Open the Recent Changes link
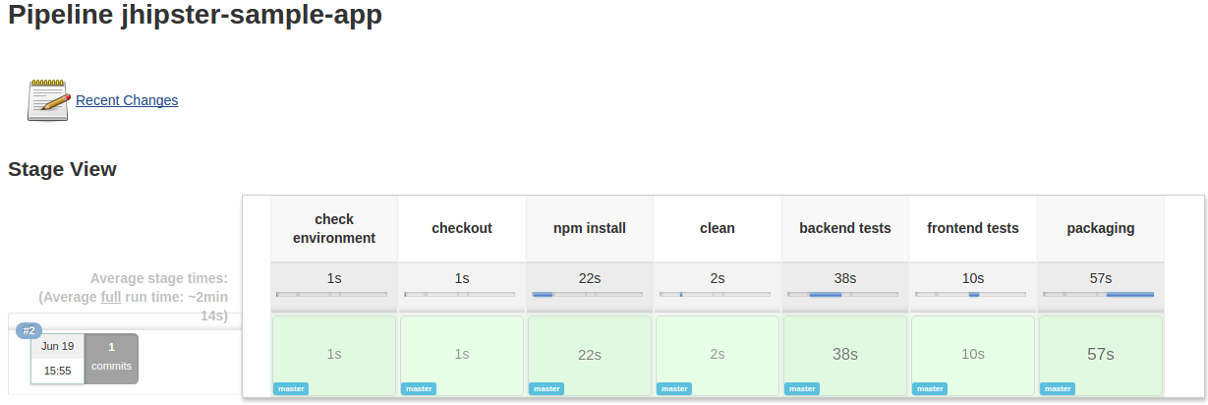This screenshot has height=405, width=1208. tap(127, 100)
